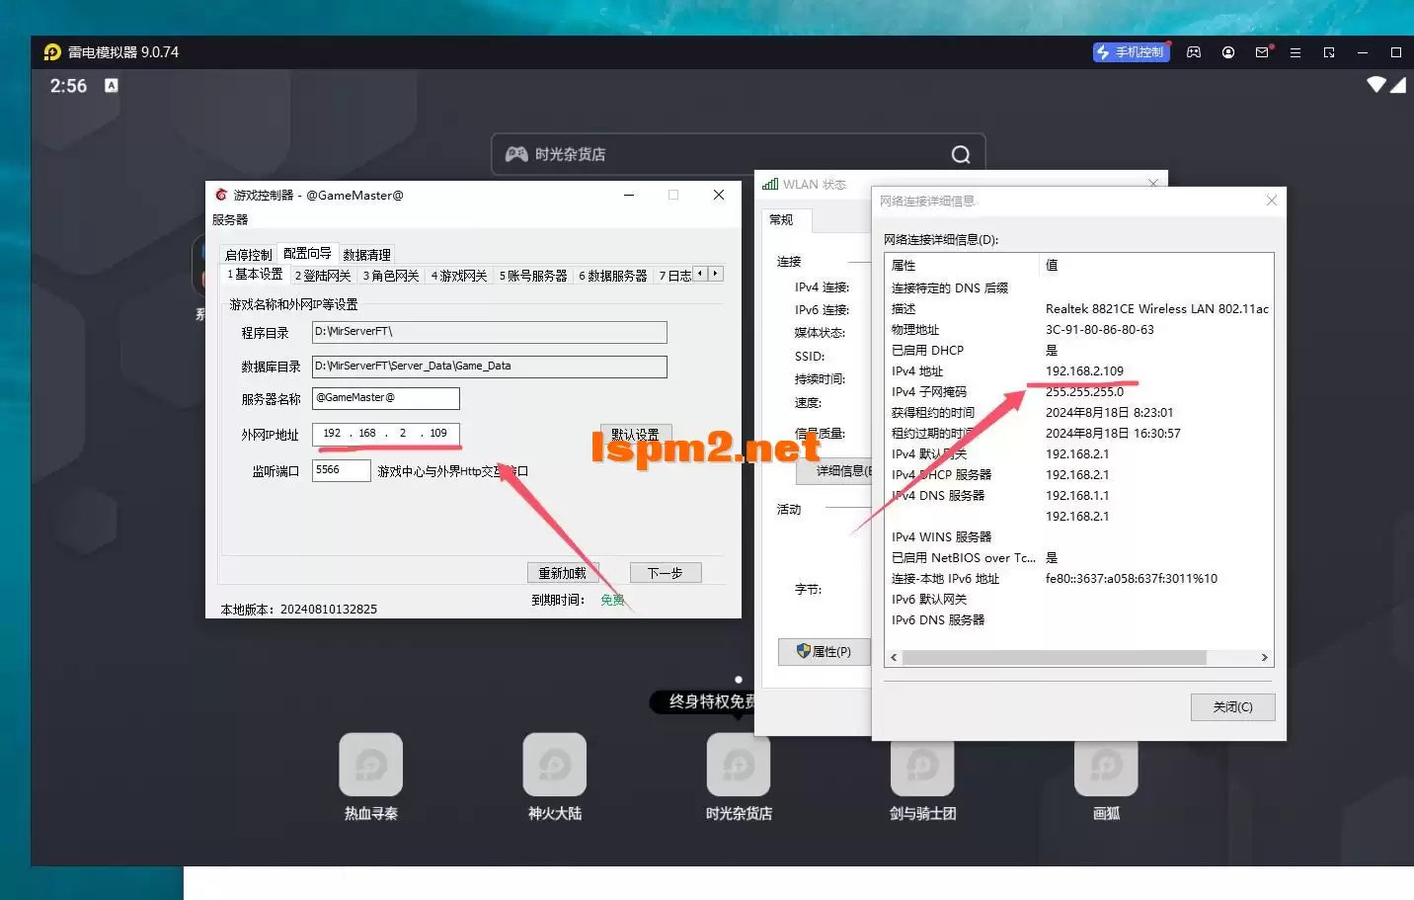Select the 5 账号服务器 sub-tab

click(x=533, y=276)
